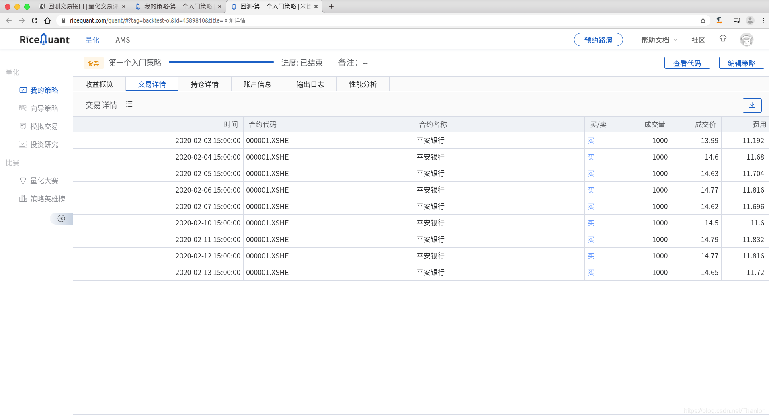Close the 我的策略 browser tab
This screenshot has height=418, width=769.
pos(219,6)
